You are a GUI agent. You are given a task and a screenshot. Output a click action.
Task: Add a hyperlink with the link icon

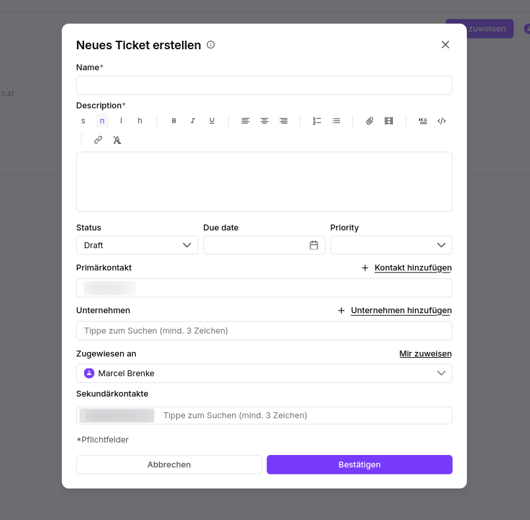tap(98, 140)
